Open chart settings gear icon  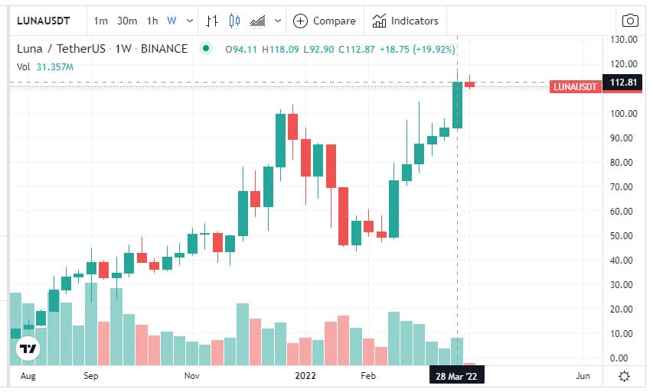click(x=624, y=376)
